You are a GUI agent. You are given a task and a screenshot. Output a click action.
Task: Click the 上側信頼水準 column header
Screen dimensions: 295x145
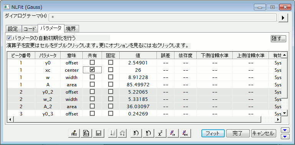[251, 56]
